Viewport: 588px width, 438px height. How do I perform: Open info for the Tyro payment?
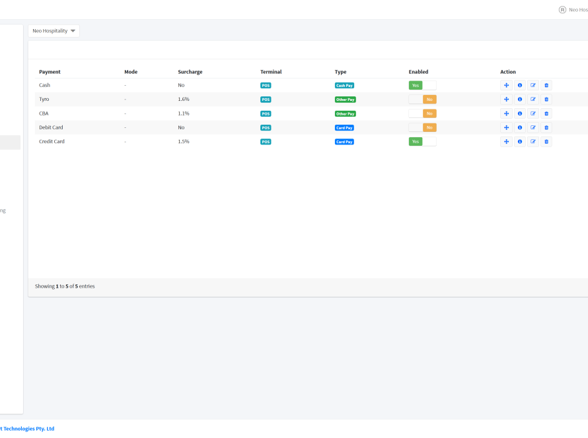click(x=520, y=100)
